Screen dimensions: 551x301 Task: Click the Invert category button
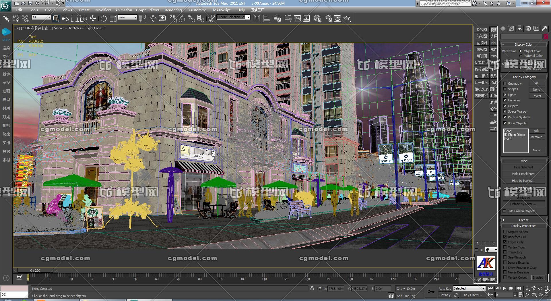tap(536, 96)
